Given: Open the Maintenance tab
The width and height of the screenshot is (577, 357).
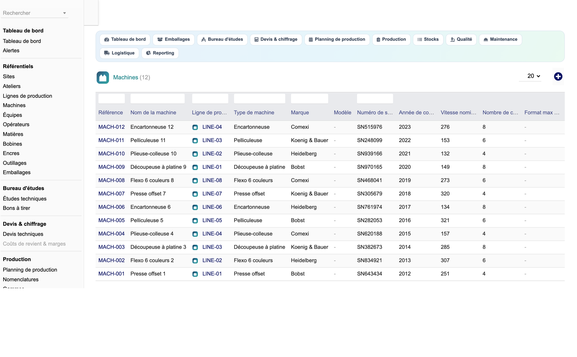Looking at the screenshot, I should (500, 39).
